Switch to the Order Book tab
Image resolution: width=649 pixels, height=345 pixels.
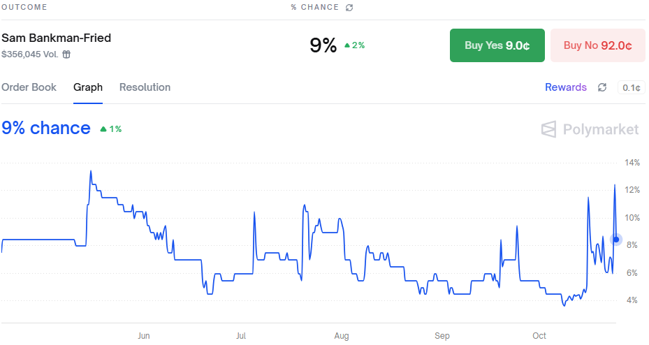[x=29, y=87]
